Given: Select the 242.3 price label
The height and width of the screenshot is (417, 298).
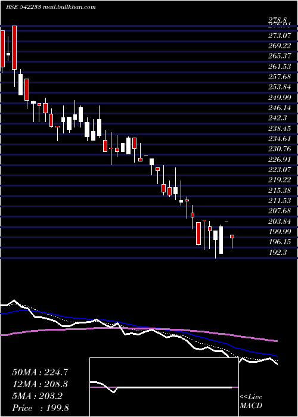Looking at the screenshot, I should click(278, 118).
